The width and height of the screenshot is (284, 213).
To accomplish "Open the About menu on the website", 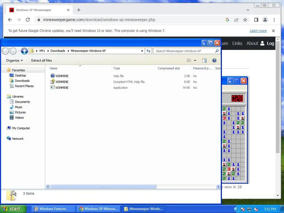I will coord(252,43).
